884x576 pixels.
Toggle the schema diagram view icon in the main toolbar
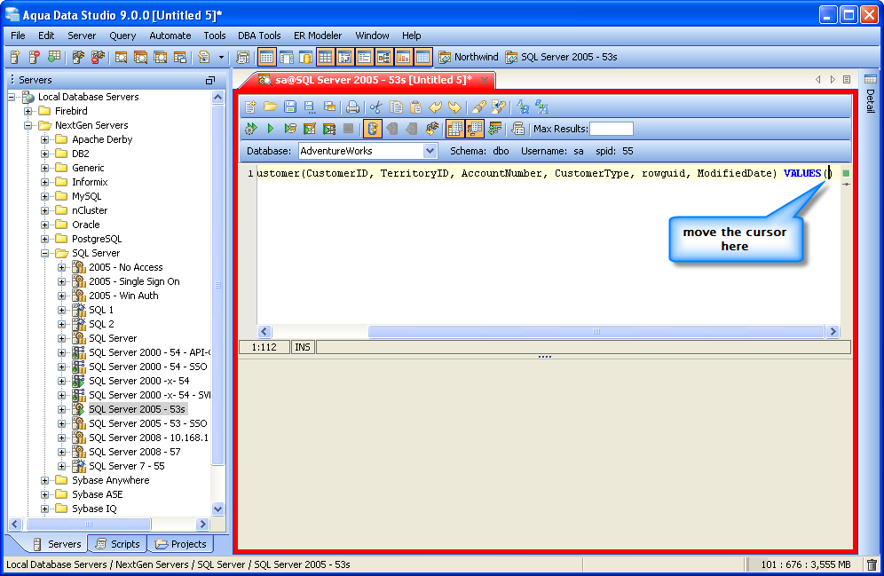[384, 57]
